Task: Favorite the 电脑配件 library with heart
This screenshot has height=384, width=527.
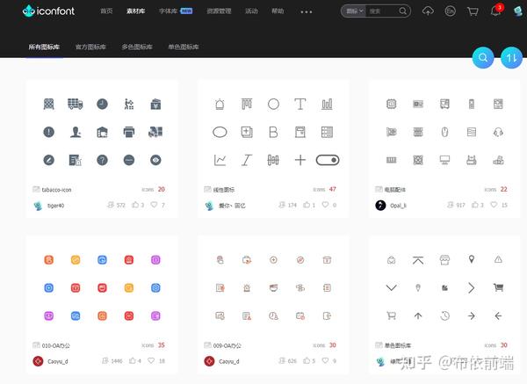Action: (x=494, y=205)
